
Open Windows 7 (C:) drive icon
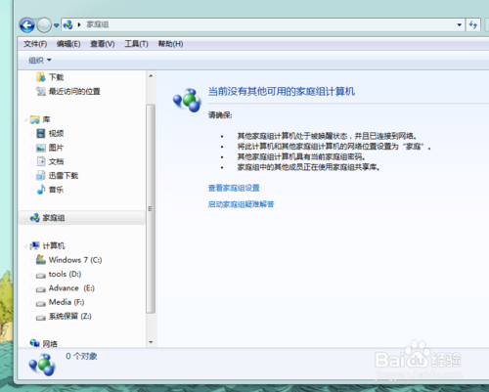[x=41, y=260]
